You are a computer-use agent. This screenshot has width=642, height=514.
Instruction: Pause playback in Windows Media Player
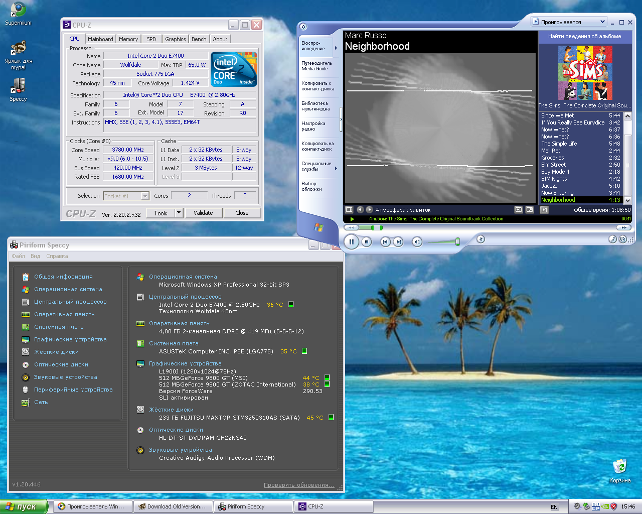tap(351, 242)
